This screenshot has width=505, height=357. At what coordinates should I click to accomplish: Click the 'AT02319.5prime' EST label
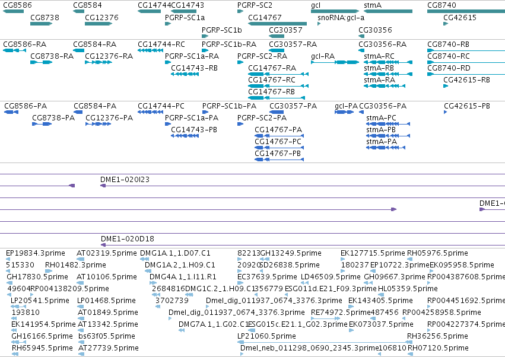point(107,253)
